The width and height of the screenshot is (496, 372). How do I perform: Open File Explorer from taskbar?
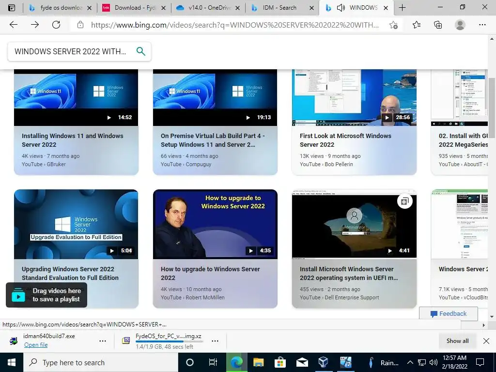tap(258, 362)
